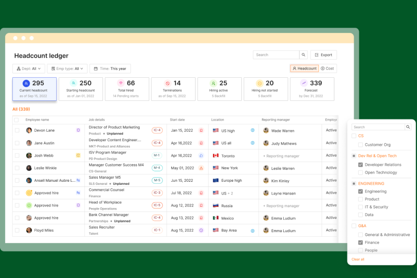
Task: Click the search field in the department panel
Action: pos(378,127)
